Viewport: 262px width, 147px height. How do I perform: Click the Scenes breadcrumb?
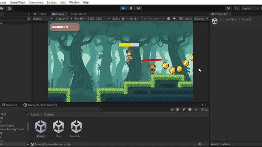pos(49,114)
